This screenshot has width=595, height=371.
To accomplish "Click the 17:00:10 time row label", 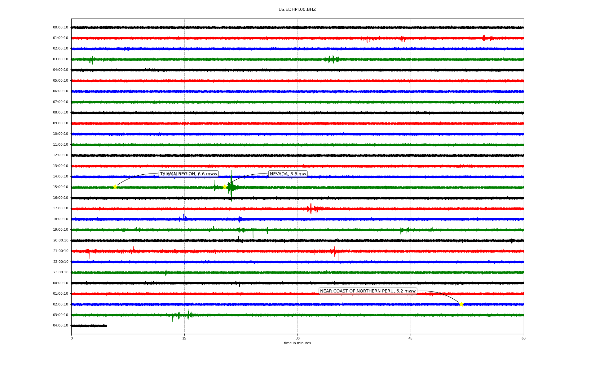I will [60, 208].
